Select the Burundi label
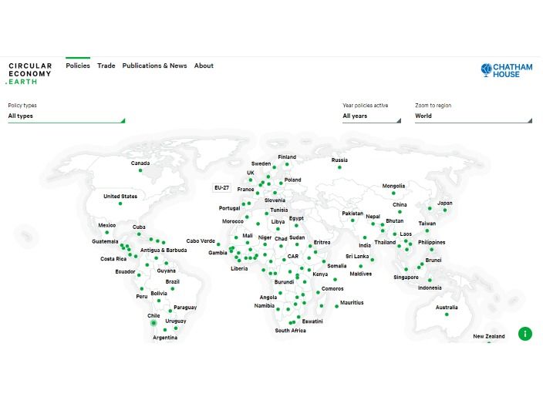 coord(284,282)
